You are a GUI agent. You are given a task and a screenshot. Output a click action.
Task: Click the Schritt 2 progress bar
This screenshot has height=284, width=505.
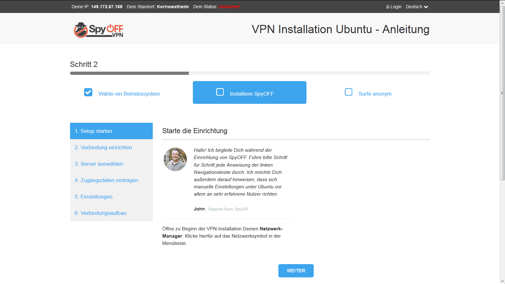[x=250, y=73]
